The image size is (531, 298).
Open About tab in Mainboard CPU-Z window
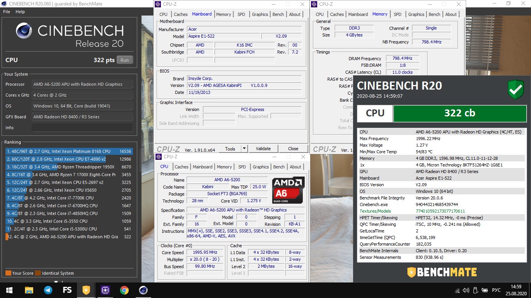295,14
